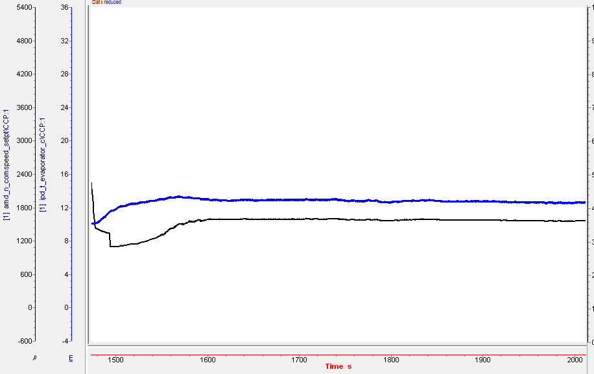Click the 600 value on speed axis
Viewport: 594px width, 374px height.
(x=26, y=274)
